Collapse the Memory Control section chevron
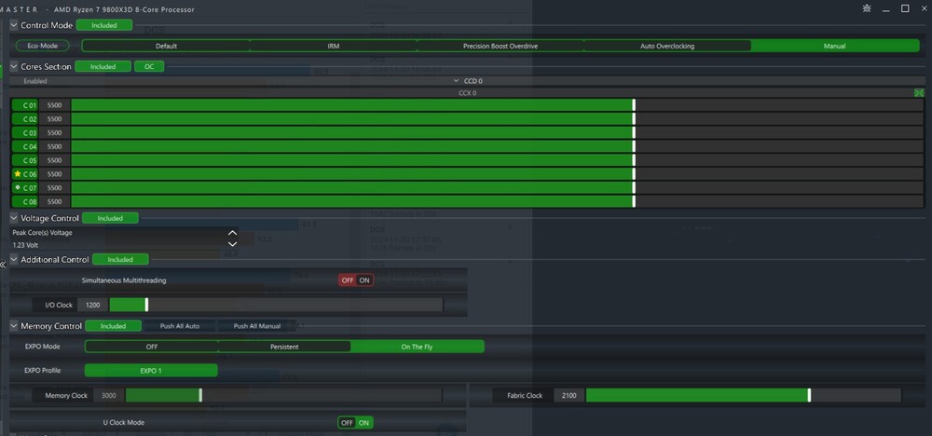The height and width of the screenshot is (436, 932). click(x=14, y=326)
